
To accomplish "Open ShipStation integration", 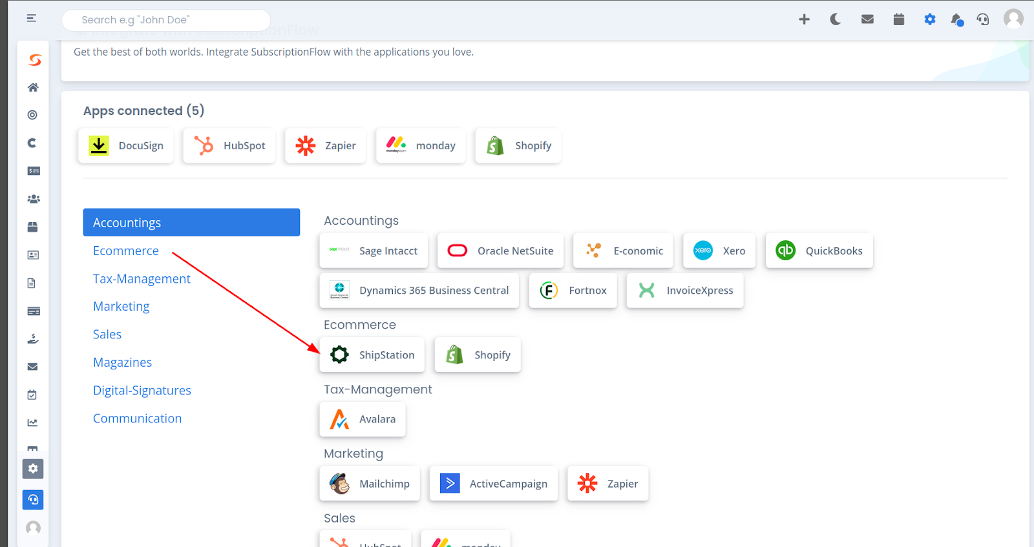I will click(372, 355).
